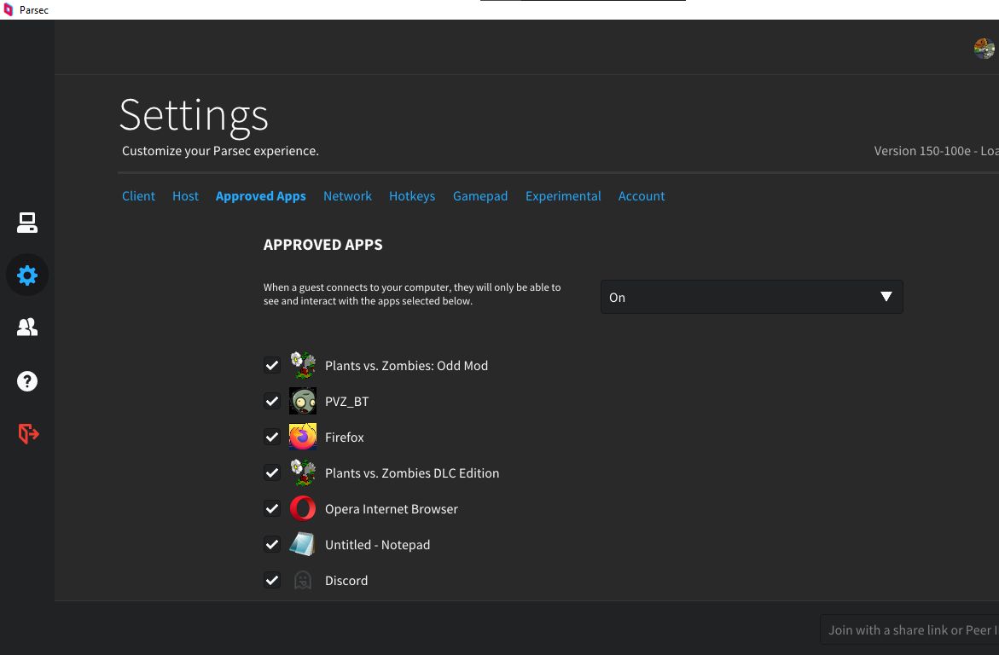Go to the Hotkeys tab
The height and width of the screenshot is (655, 999).
pos(412,196)
